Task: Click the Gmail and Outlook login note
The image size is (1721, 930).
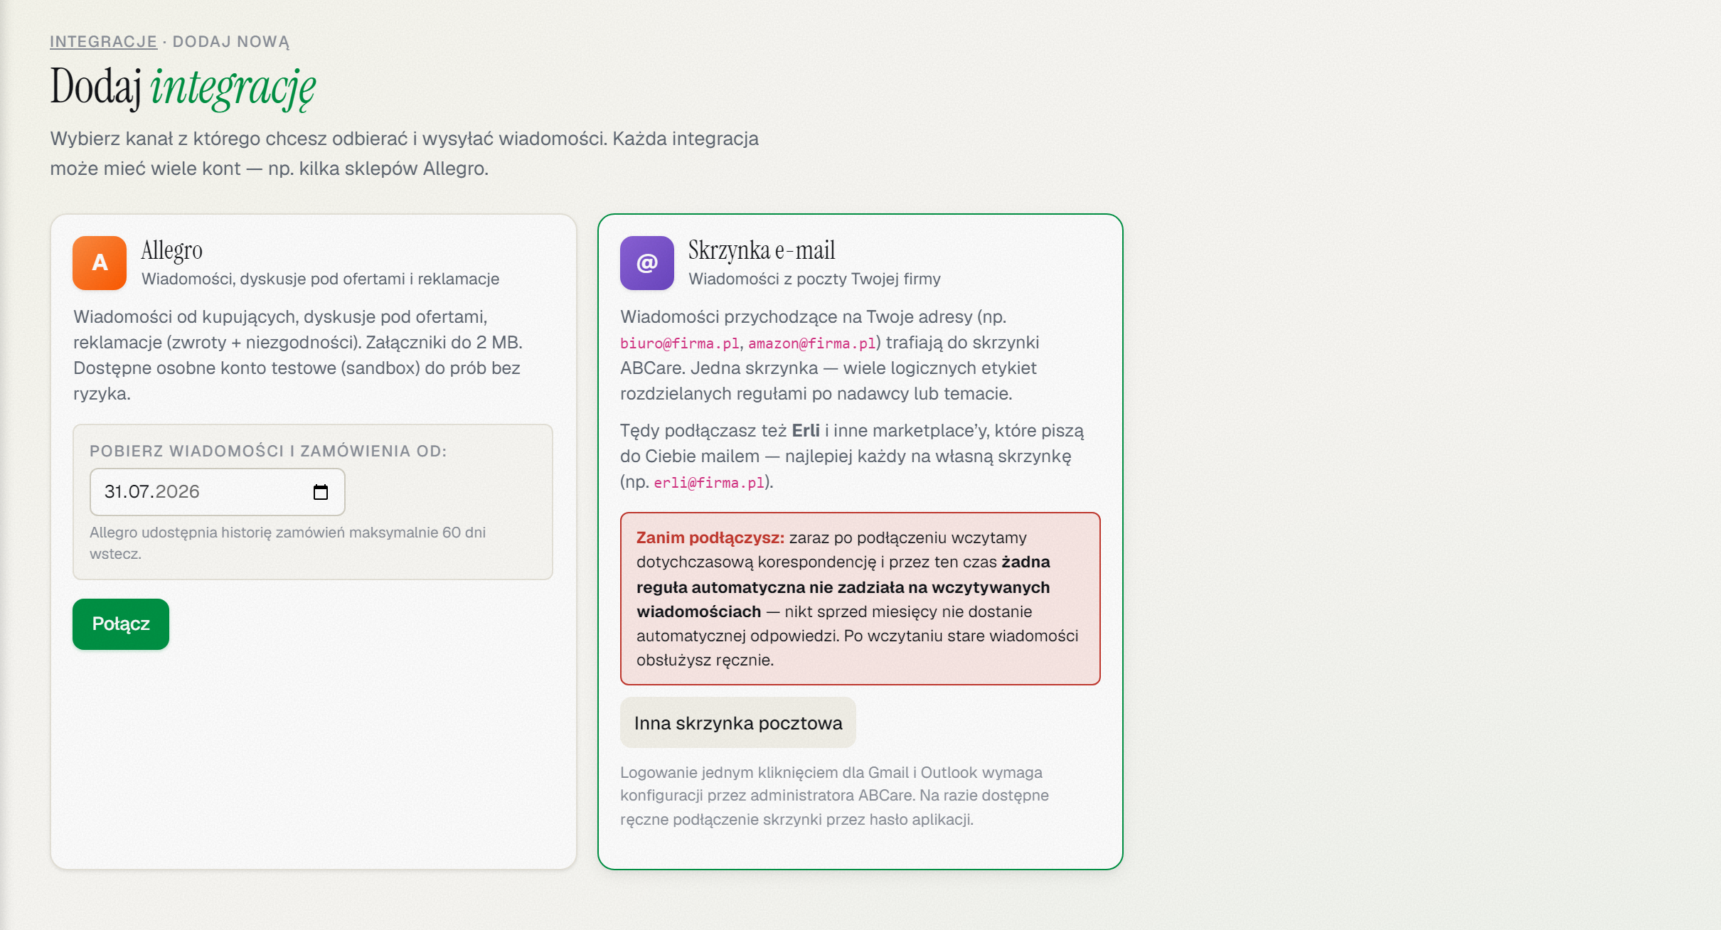Action: [x=835, y=796]
